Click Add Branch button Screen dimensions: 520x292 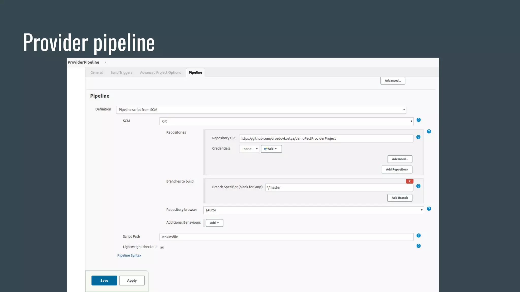[x=400, y=198]
